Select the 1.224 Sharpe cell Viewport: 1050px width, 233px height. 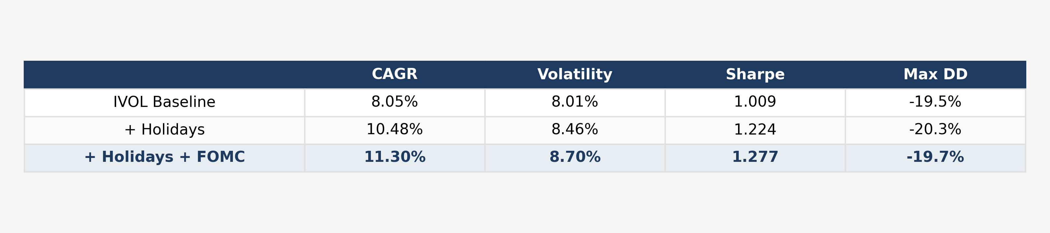[755, 130]
